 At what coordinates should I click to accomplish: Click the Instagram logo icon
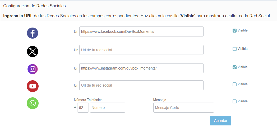point(33,69)
